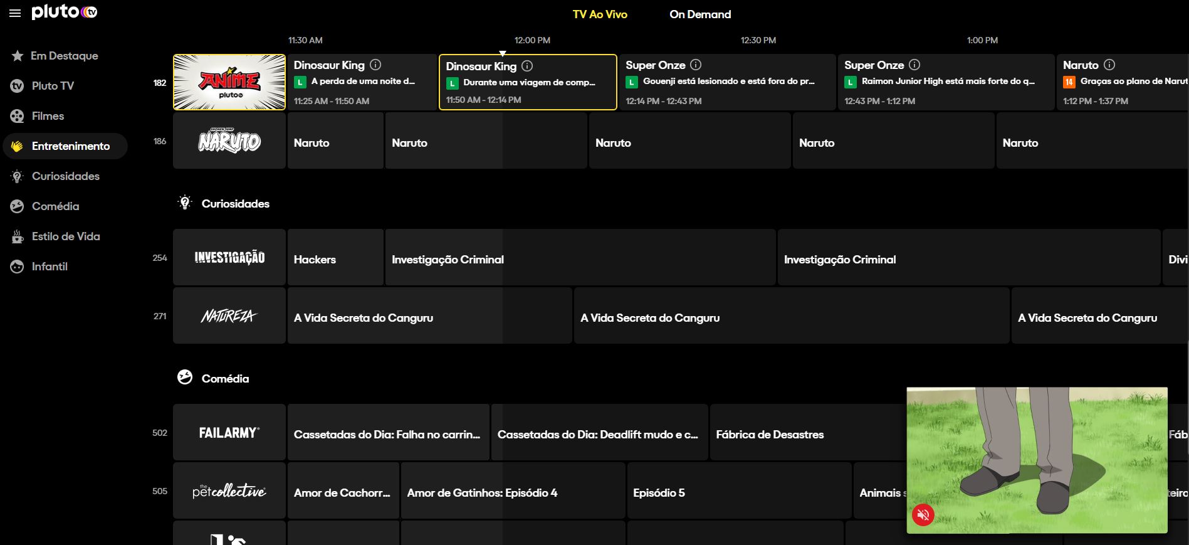Click the 1:00 PM time label
The height and width of the screenshot is (545, 1189).
click(x=982, y=40)
